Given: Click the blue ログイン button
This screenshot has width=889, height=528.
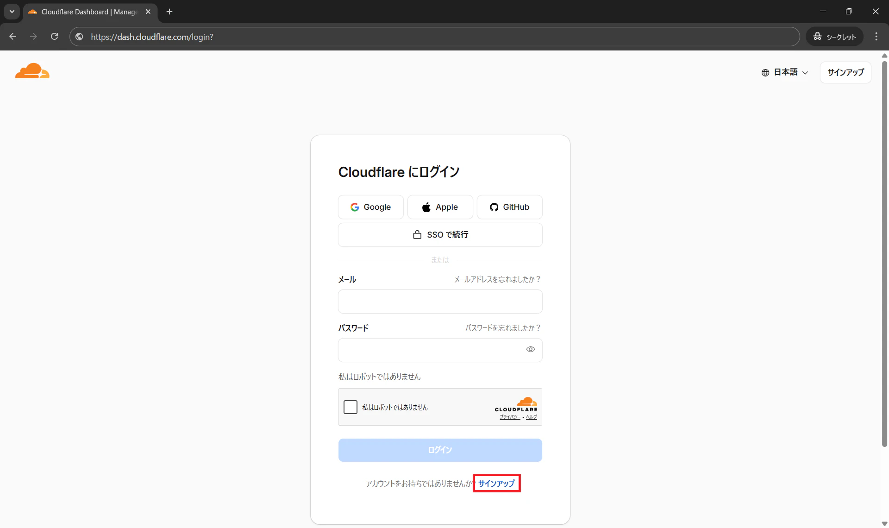Looking at the screenshot, I should 440,450.
